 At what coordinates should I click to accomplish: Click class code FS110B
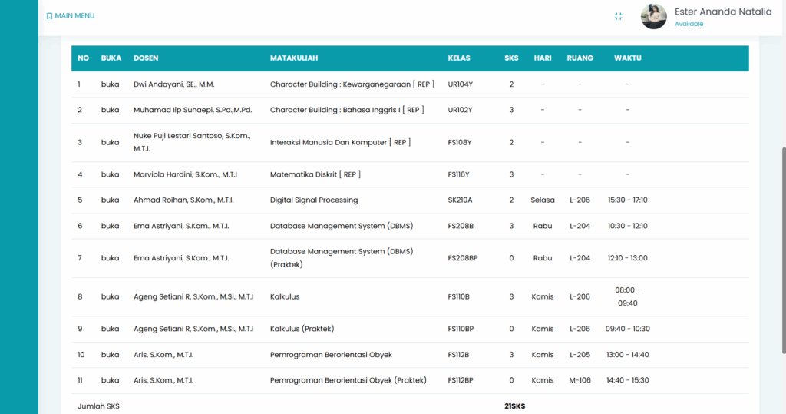(459, 297)
